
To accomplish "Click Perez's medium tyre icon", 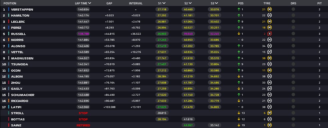I will click(x=270, y=28).
